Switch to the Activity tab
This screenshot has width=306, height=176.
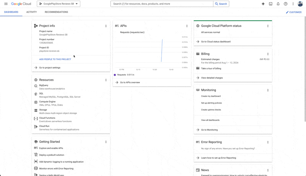point(31,12)
